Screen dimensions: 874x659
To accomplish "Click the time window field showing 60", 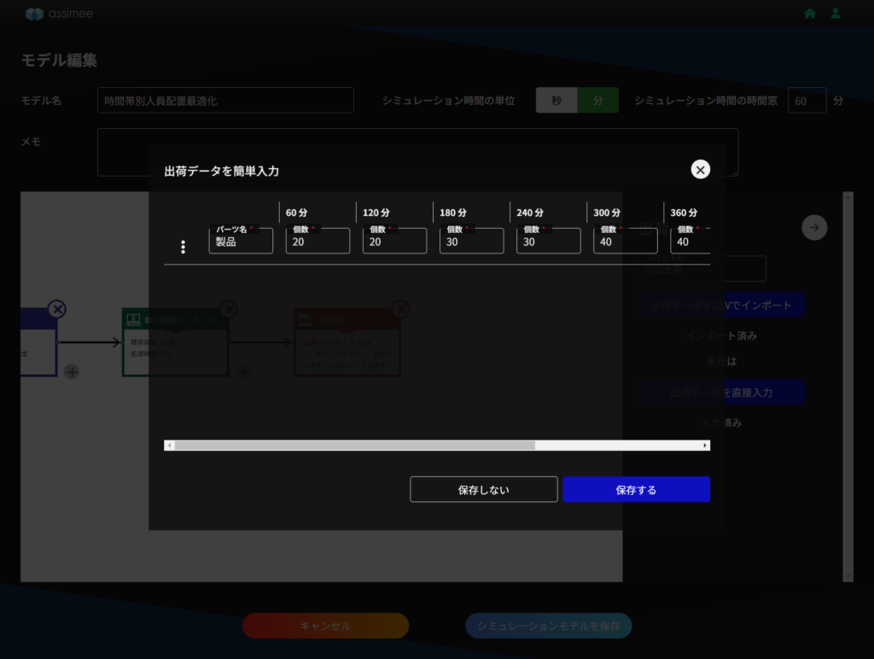I will coord(807,101).
